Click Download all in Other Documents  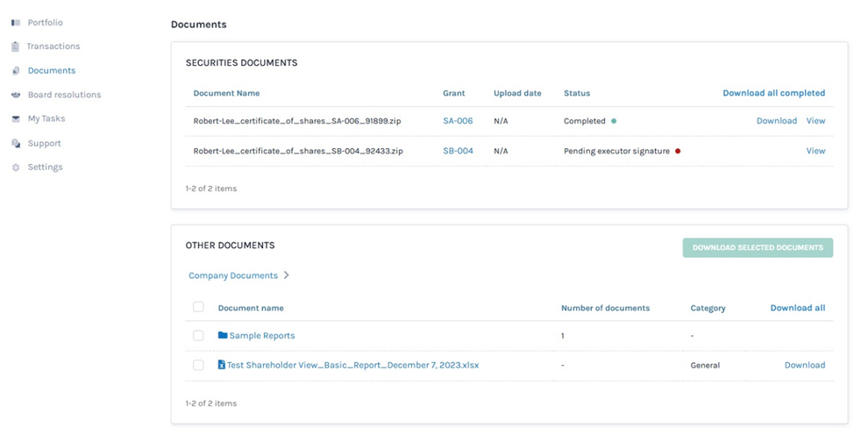pos(797,308)
